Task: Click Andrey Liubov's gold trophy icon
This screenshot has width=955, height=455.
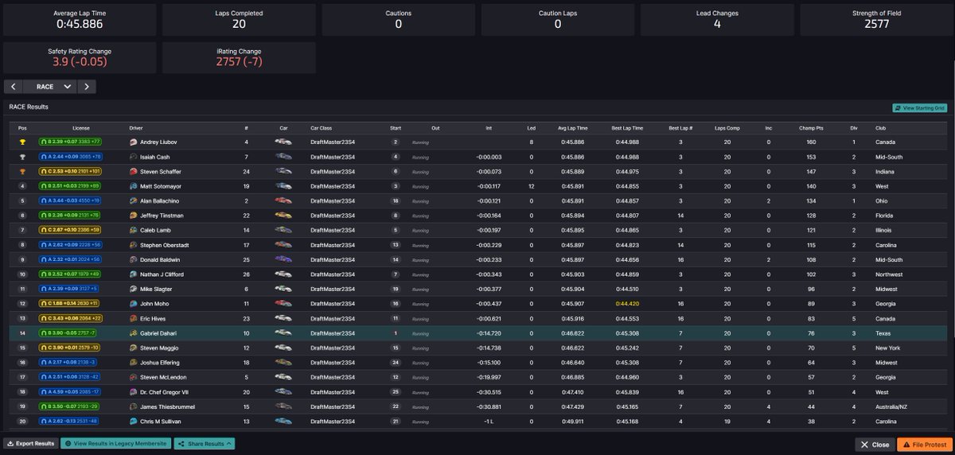Action: point(22,142)
